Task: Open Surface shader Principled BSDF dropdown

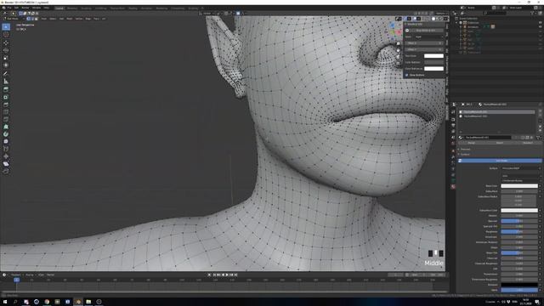Action: click(520, 168)
